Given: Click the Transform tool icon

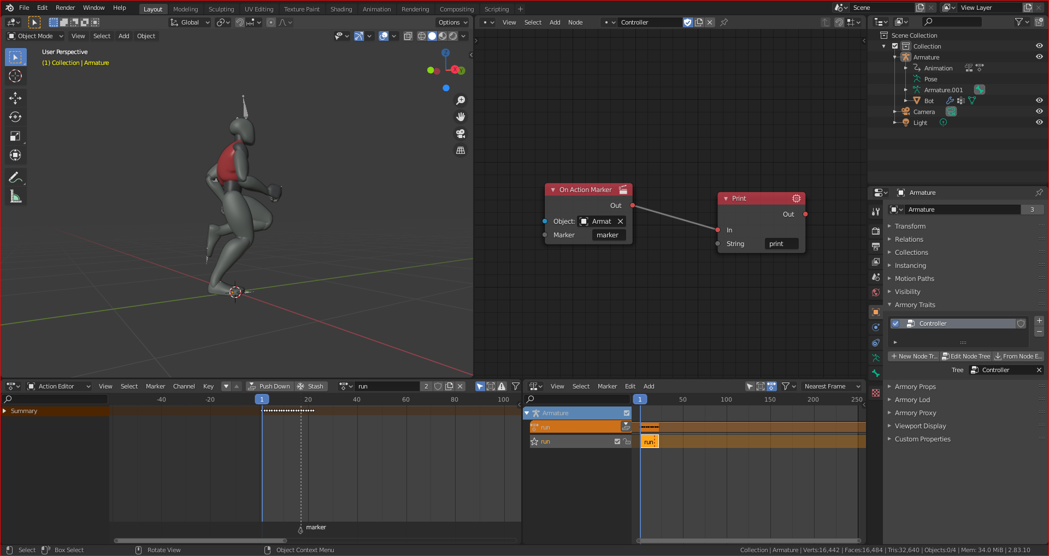Looking at the screenshot, I should click(x=15, y=155).
